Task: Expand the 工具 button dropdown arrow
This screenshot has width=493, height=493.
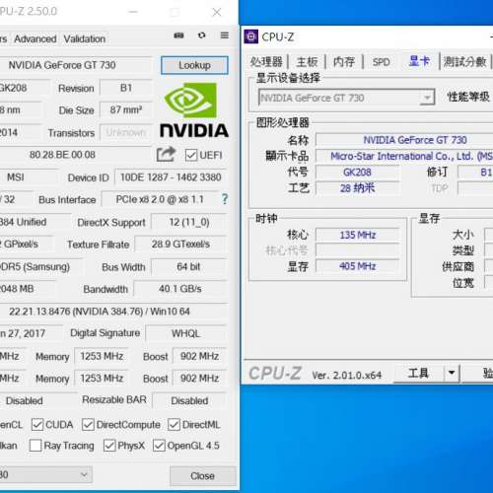Action: pos(452,373)
